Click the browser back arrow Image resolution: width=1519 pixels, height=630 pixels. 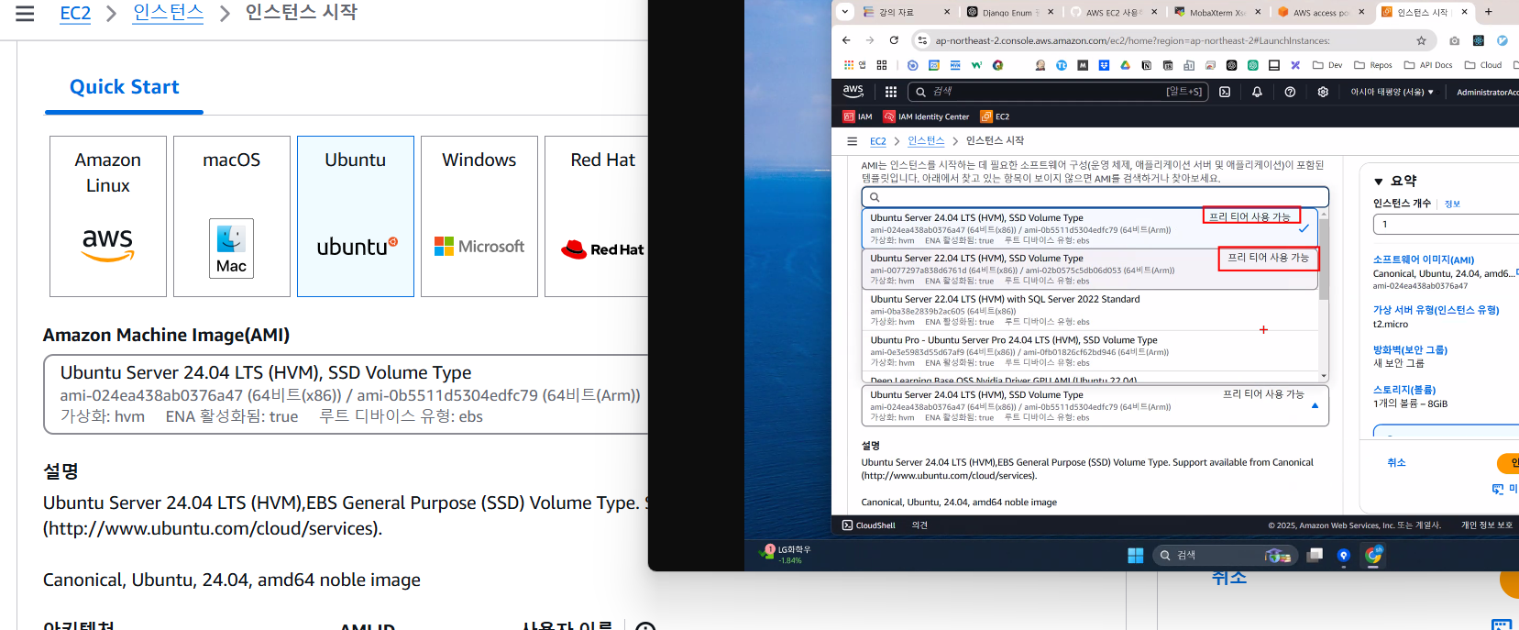coord(846,40)
